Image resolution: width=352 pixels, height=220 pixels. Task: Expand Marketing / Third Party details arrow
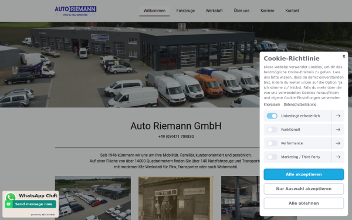(x=338, y=157)
